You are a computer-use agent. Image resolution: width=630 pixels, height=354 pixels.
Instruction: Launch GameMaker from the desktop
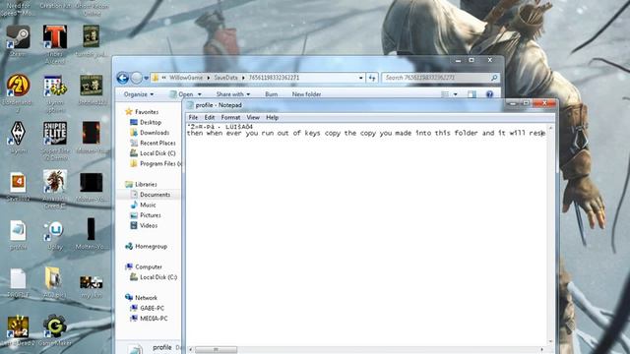(55, 330)
